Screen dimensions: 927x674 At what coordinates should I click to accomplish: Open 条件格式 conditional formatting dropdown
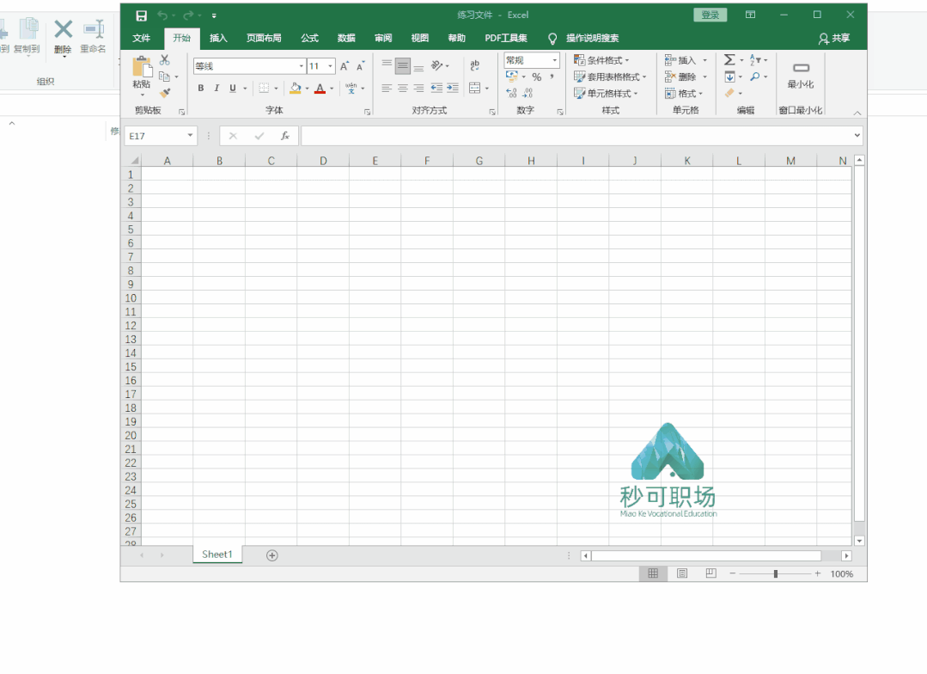click(x=602, y=60)
